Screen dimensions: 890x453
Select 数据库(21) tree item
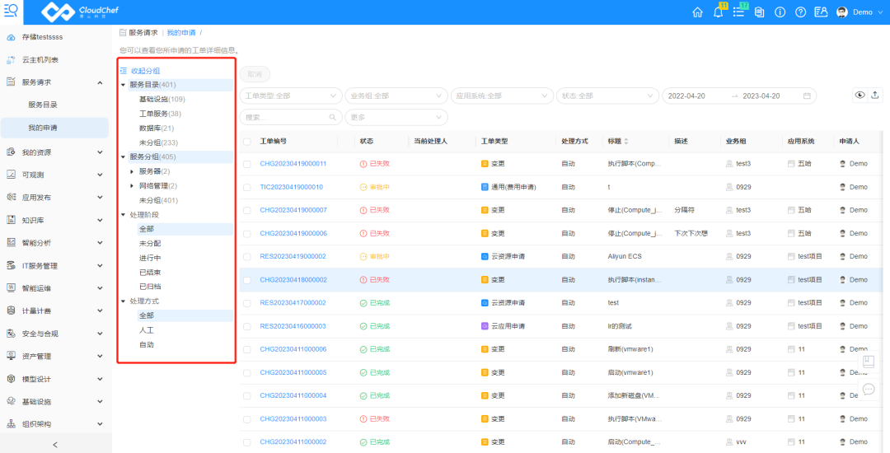(157, 128)
